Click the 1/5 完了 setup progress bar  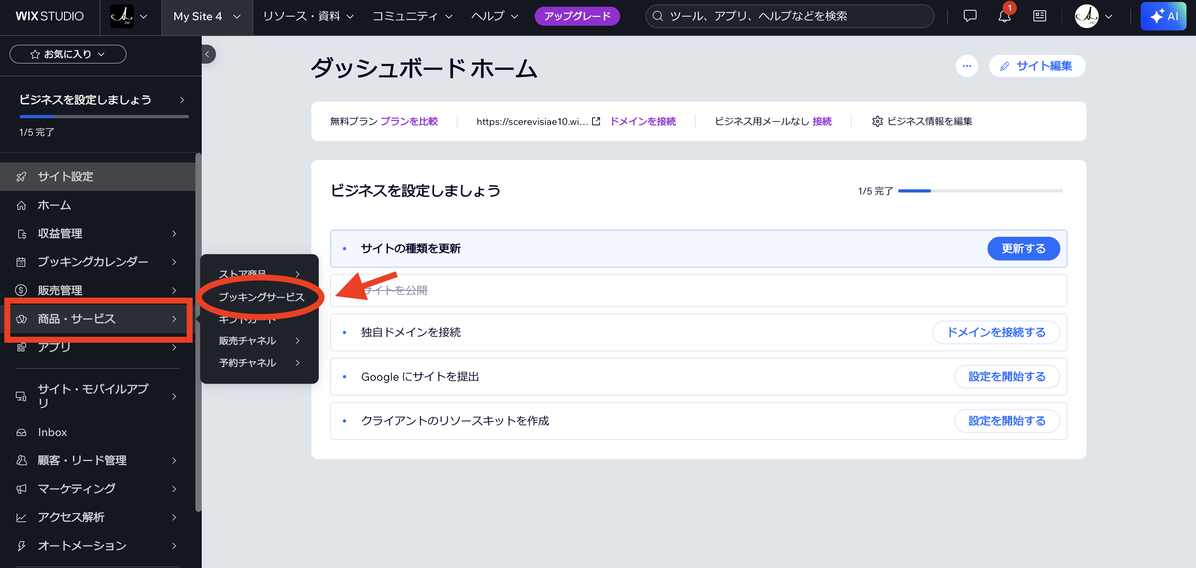[104, 116]
